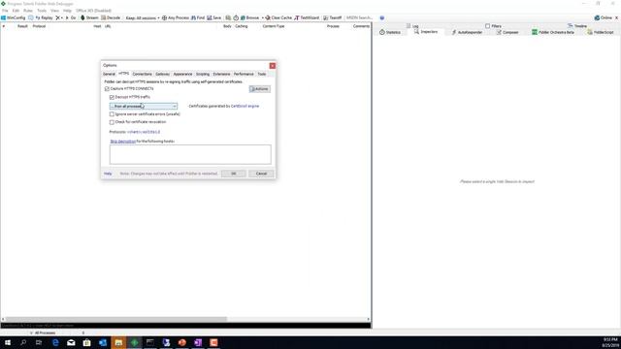The width and height of the screenshot is (621, 349).
Task: Click the taskbar search icon
Action: tap(23, 342)
